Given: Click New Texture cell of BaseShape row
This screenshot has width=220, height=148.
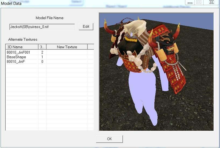Looking at the screenshot, I should [67, 57].
